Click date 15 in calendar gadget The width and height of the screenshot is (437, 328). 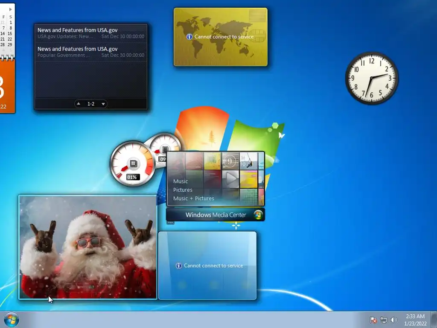pos(10,33)
